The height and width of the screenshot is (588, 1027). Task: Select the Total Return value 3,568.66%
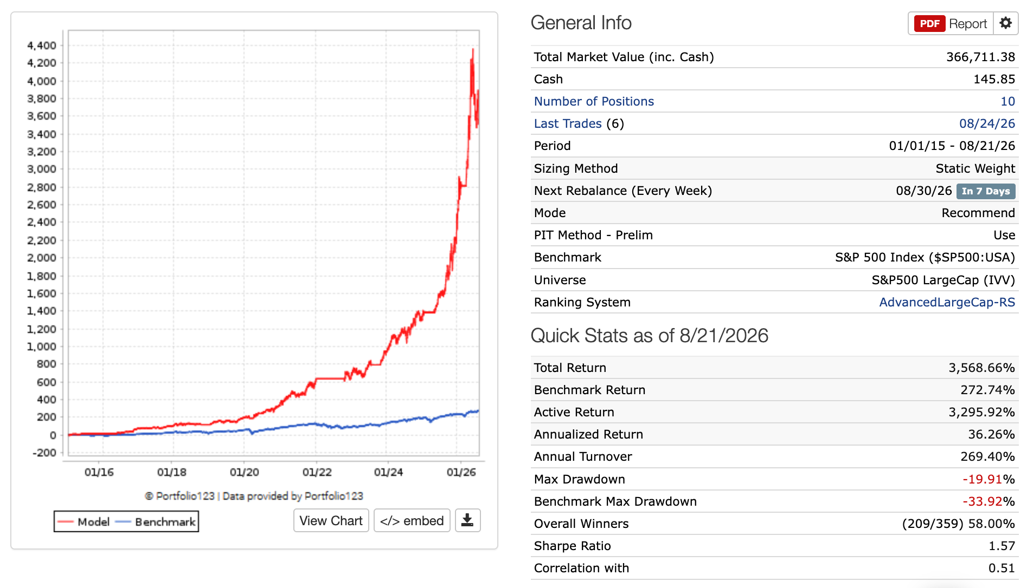981,368
